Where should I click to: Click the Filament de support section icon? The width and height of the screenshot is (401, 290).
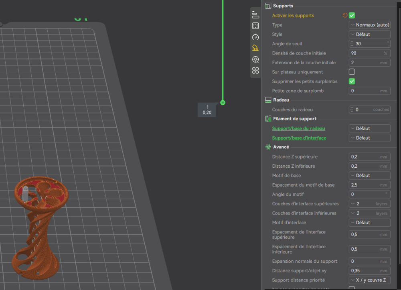coord(268,119)
